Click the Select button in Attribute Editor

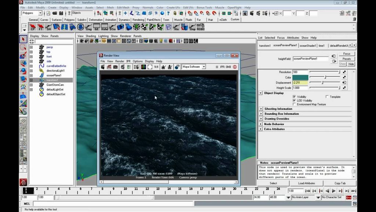[x=273, y=183]
